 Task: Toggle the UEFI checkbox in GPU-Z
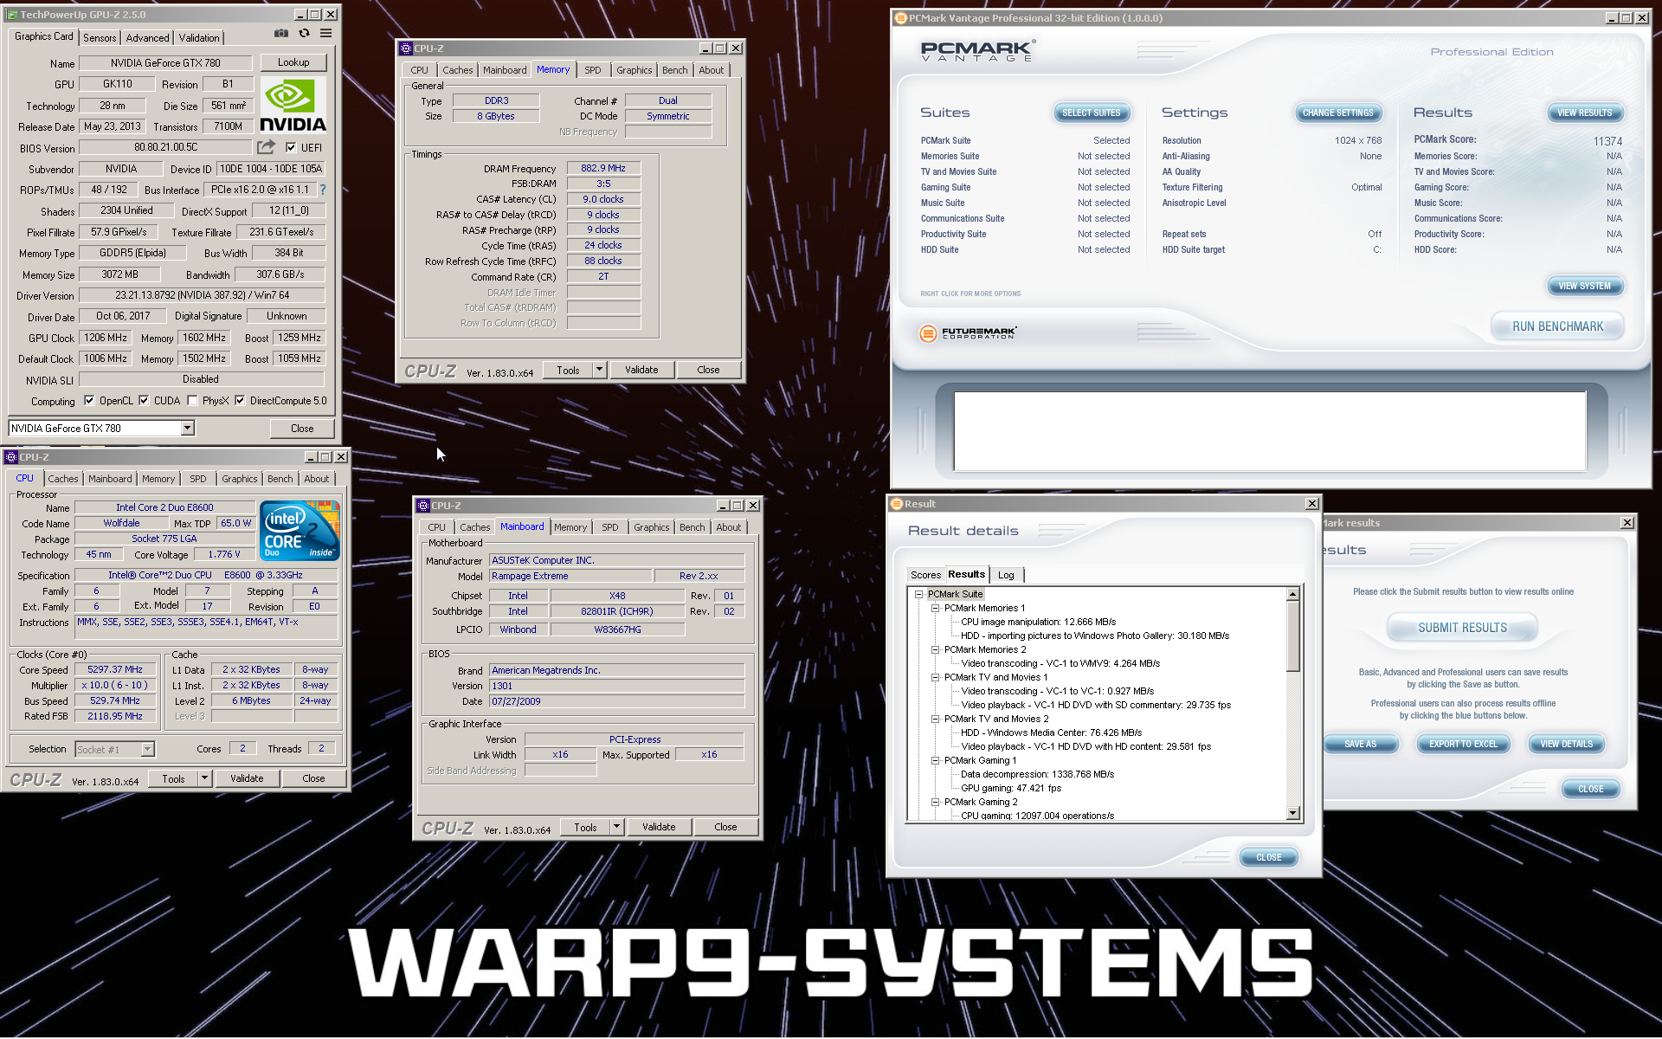[x=291, y=147]
